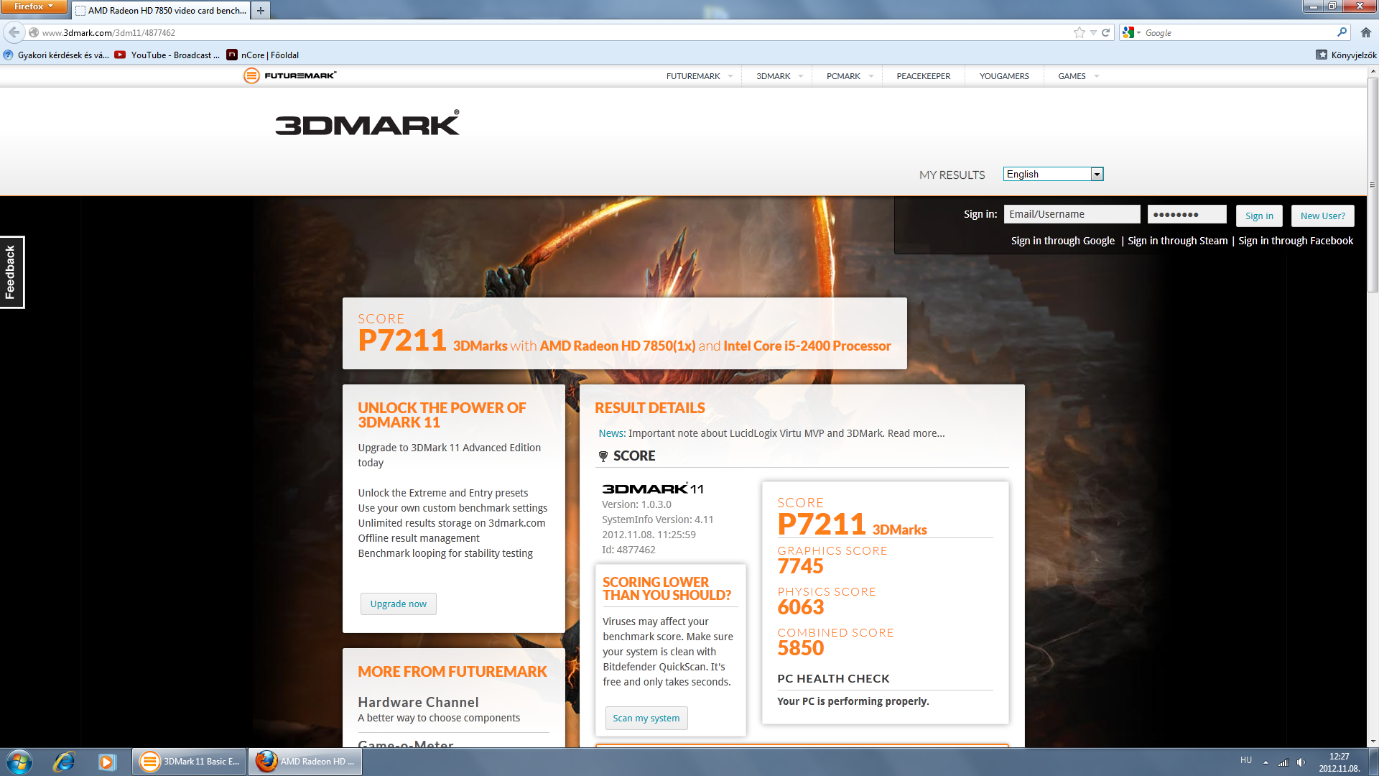Open the search engine selector dropdown arrow

[x=1138, y=32]
